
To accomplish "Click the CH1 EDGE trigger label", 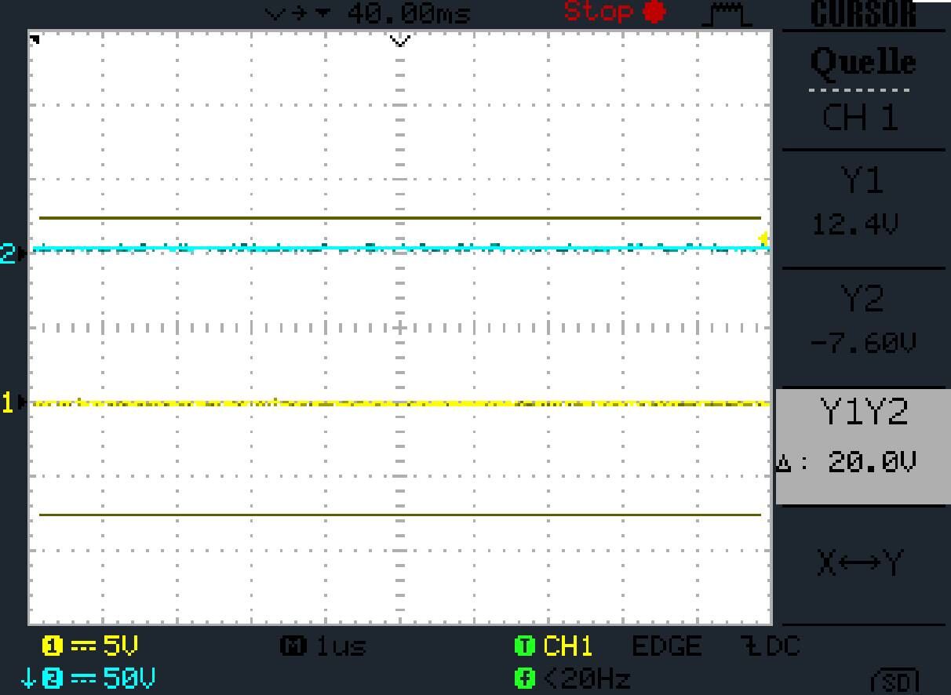I will tap(607, 646).
